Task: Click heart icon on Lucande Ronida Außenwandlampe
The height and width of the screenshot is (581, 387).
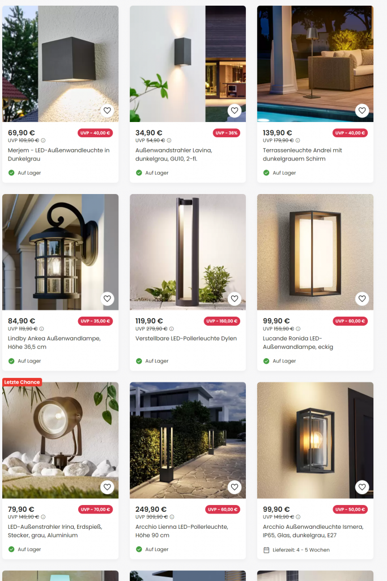Action: [362, 298]
